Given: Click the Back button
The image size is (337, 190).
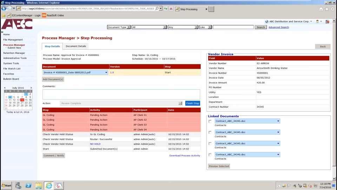Looking at the screenshot, I should pos(323,46).
